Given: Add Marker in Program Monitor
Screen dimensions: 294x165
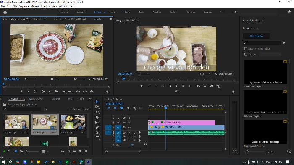Looking at the screenshot, I should click(142, 86).
